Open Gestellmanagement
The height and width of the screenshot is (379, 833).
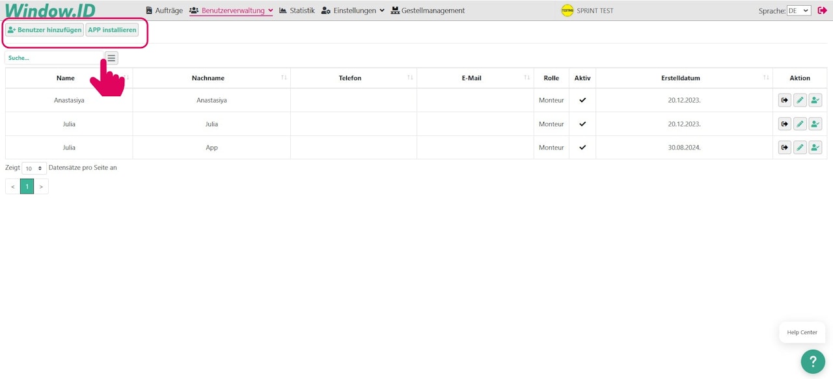point(428,10)
